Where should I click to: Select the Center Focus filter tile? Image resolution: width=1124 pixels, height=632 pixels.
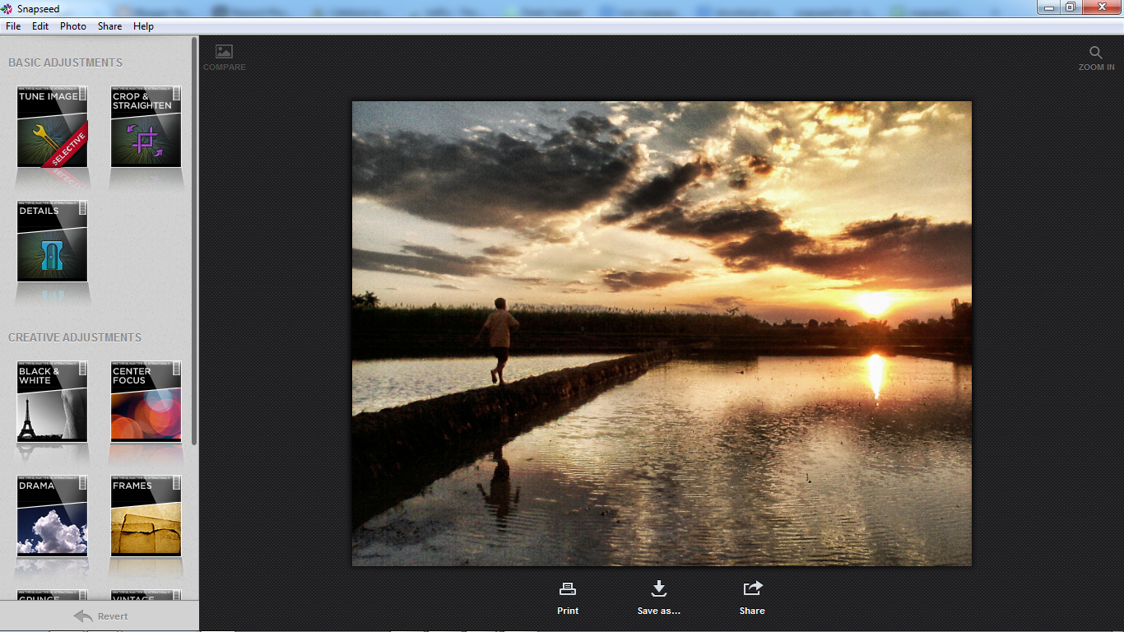coord(146,402)
